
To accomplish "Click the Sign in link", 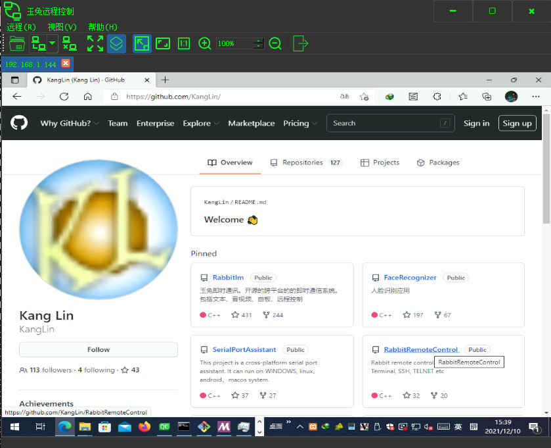I will point(476,123).
